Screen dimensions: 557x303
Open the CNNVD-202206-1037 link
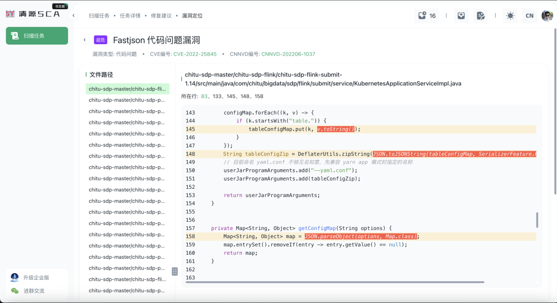point(288,54)
